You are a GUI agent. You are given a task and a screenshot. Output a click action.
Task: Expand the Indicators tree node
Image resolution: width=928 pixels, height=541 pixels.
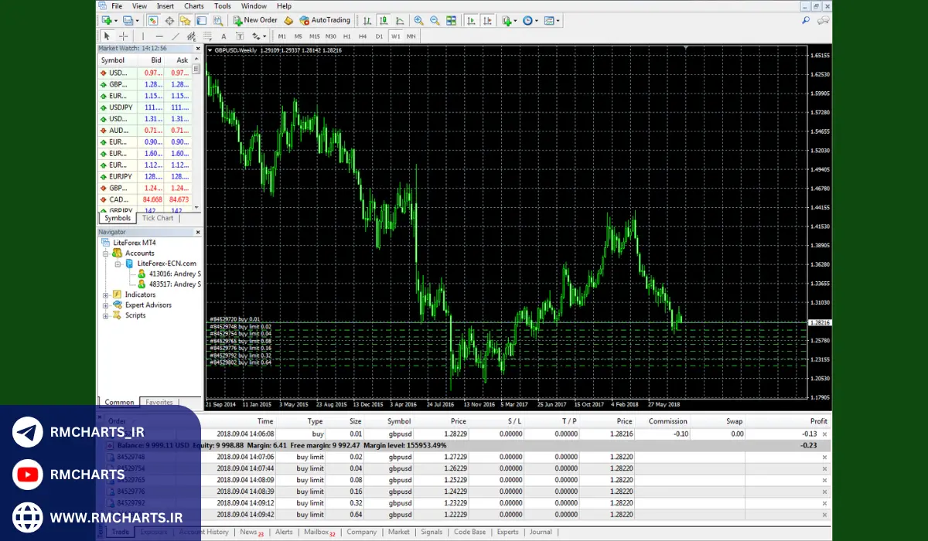click(106, 294)
